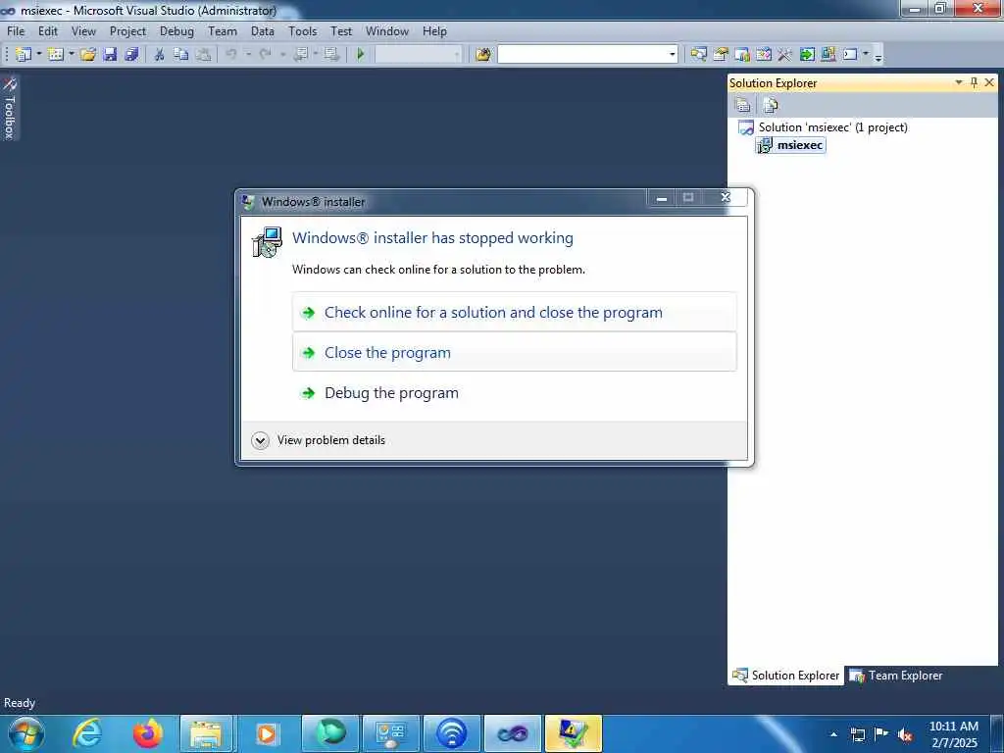
Task: Expand View problem details
Action: [x=319, y=440]
